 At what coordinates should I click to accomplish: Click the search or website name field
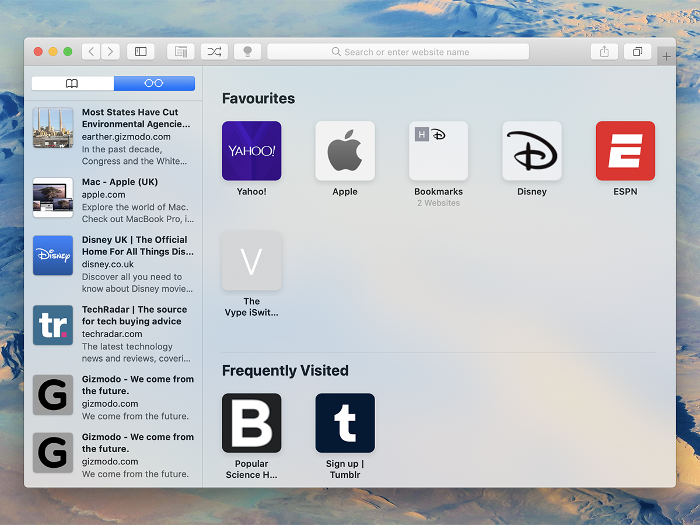[398, 51]
